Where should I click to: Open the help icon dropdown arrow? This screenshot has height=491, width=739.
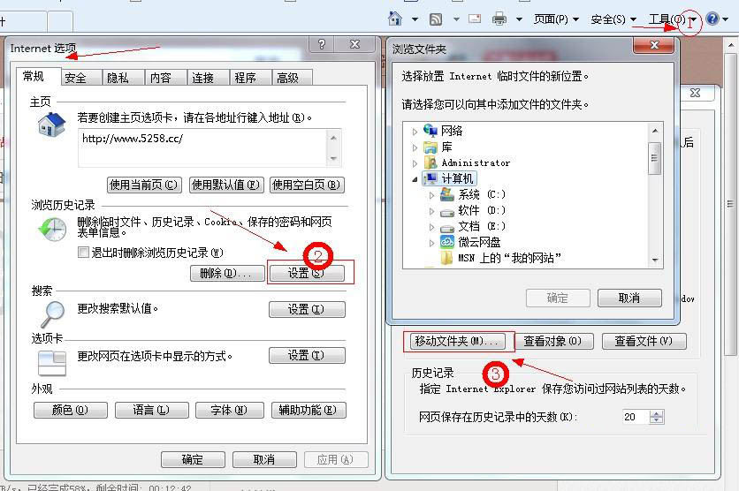pyautogui.click(x=726, y=19)
